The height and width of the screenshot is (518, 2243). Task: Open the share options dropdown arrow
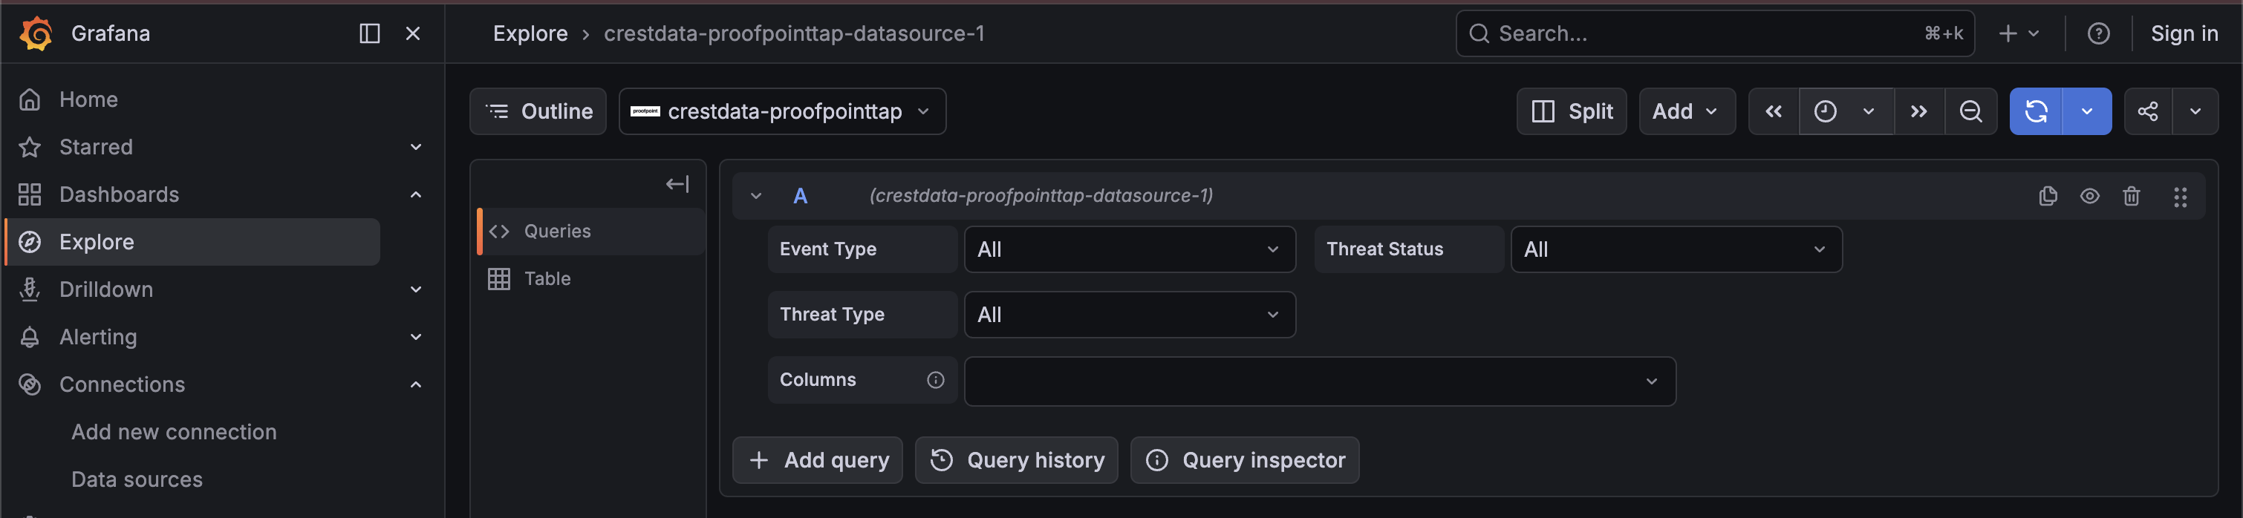(2195, 111)
